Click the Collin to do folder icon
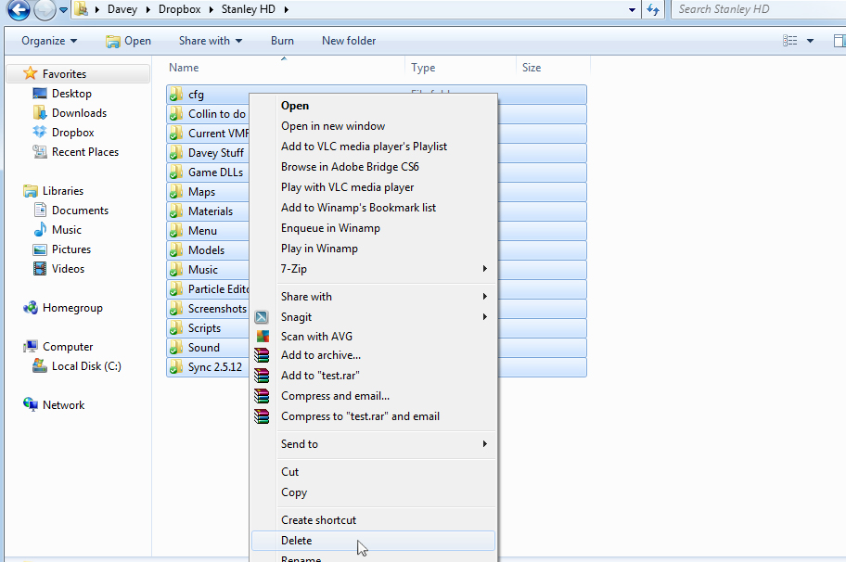Viewport: 846px width, 562px height. coord(176,114)
